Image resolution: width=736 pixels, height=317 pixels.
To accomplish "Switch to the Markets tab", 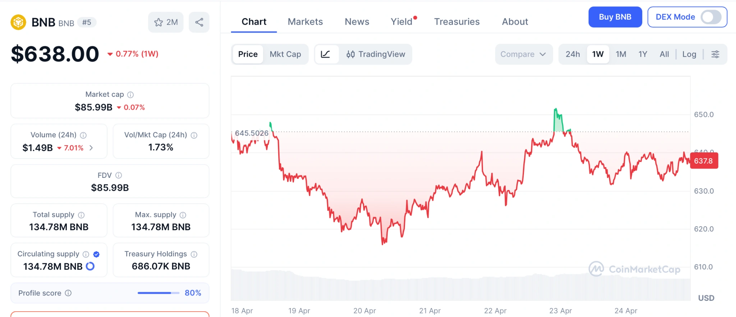I will 305,22.
